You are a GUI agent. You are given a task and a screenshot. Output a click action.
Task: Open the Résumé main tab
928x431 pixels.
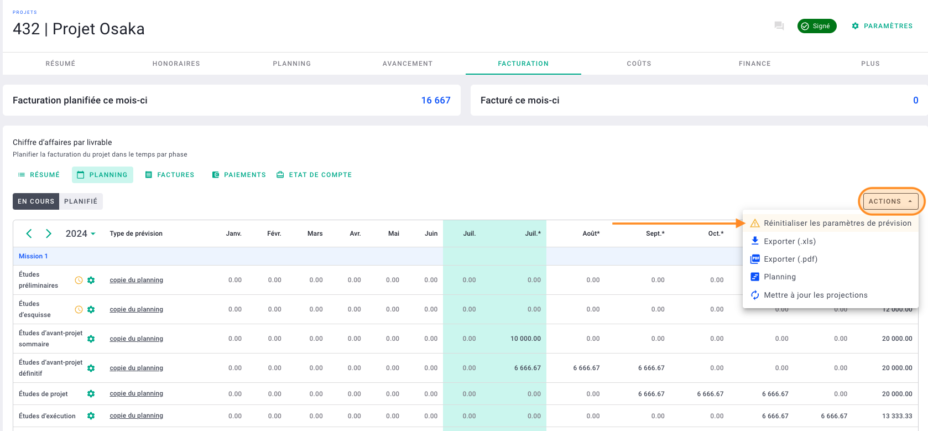60,64
